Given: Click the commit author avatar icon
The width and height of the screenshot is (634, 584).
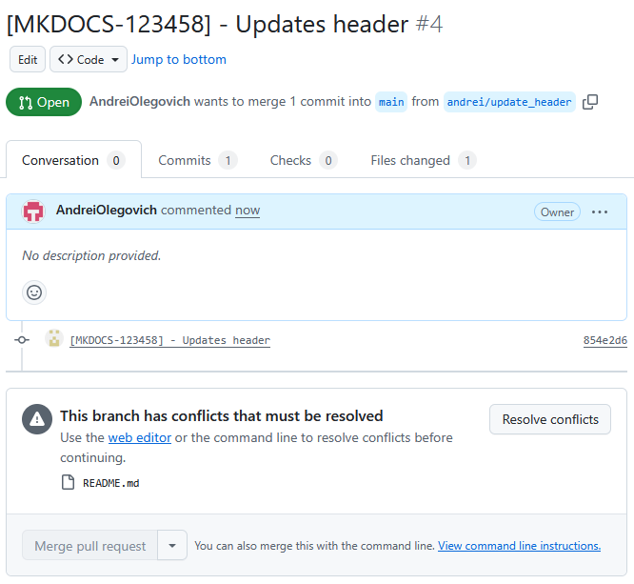Looking at the screenshot, I should (x=53, y=339).
